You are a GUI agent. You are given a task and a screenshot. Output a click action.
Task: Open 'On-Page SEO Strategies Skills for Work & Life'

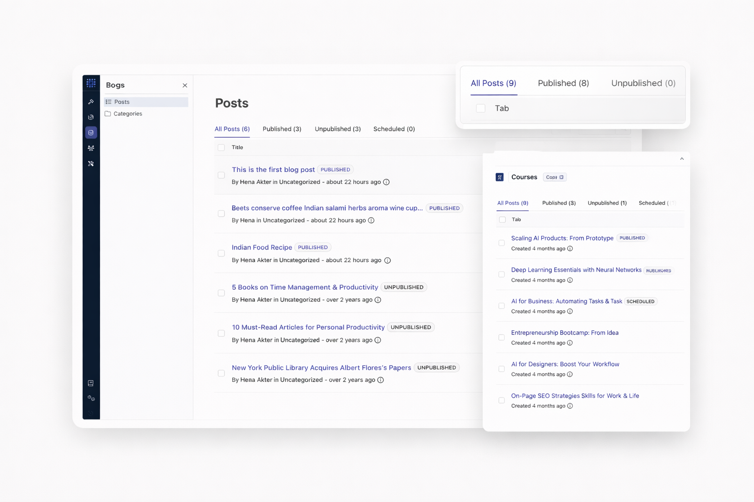(575, 396)
